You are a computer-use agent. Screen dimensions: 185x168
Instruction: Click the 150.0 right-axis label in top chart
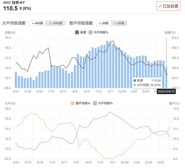click(175, 38)
